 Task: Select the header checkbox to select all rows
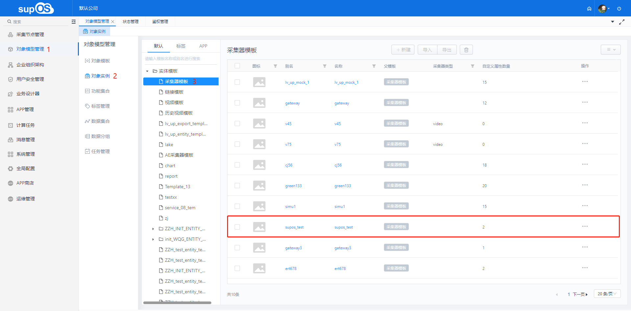click(237, 66)
